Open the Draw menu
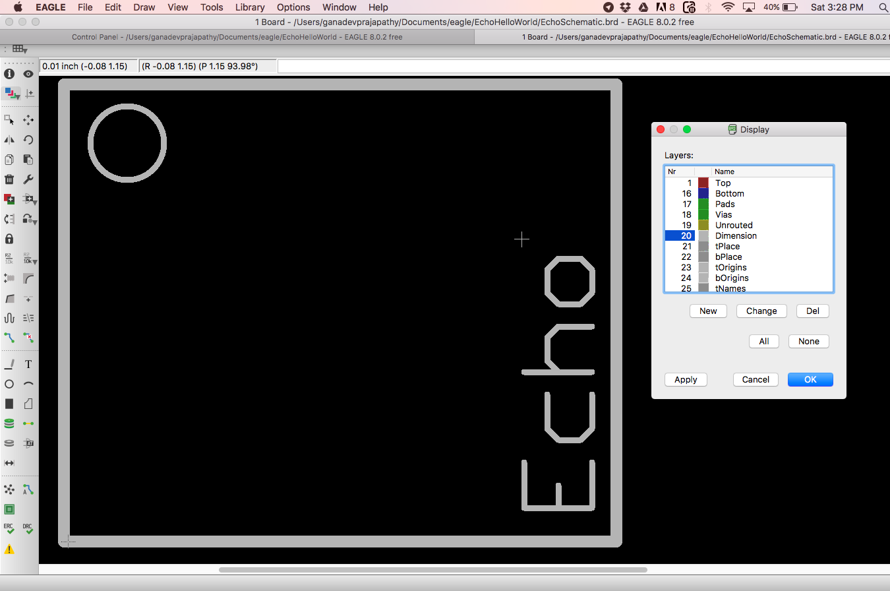890x591 pixels. point(144,7)
